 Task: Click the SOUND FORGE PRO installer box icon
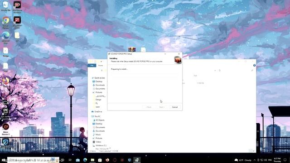178,60
